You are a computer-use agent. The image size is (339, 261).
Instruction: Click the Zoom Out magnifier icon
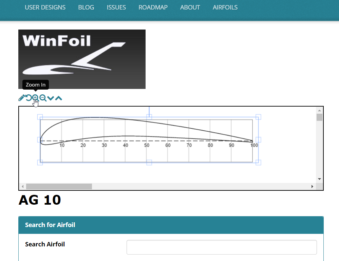click(43, 98)
